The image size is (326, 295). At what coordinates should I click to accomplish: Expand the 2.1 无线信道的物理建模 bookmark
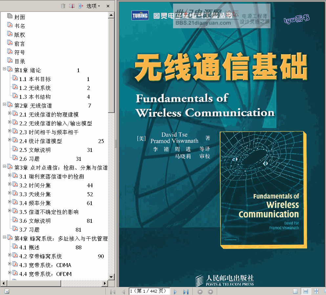(x=10, y=114)
